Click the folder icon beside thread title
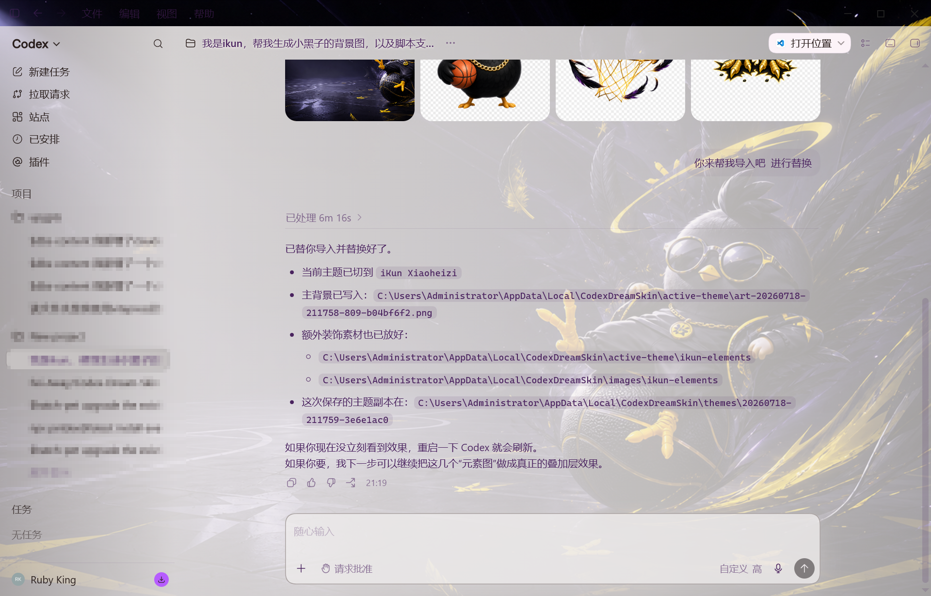The image size is (931, 596). click(191, 43)
